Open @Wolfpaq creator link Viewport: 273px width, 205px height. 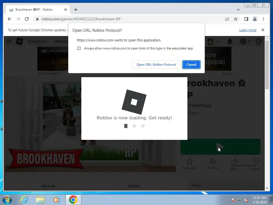(199, 105)
